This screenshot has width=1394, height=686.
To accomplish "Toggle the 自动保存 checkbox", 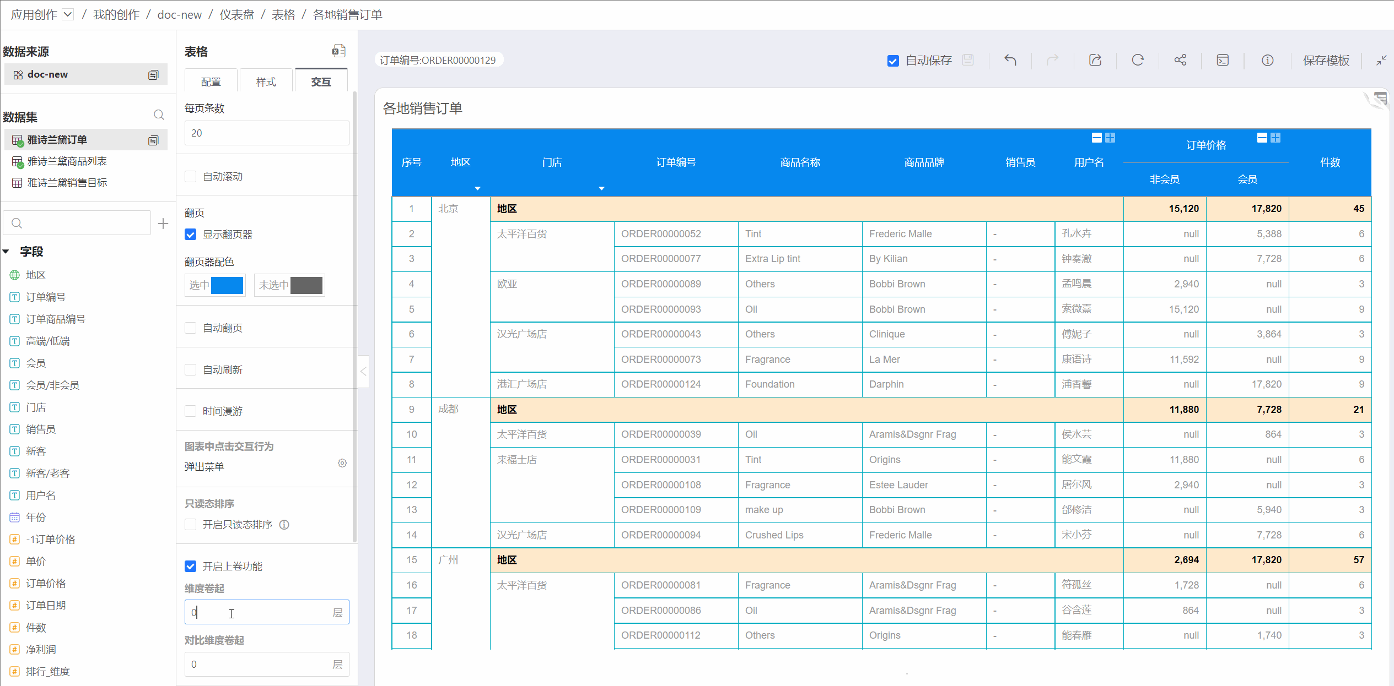I will (x=893, y=61).
